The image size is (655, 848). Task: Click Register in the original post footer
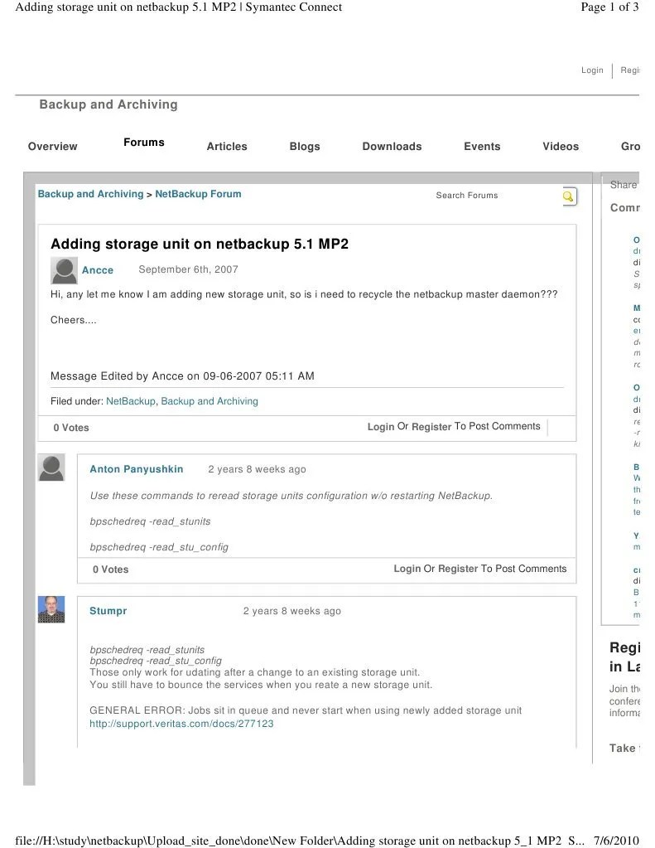point(431,427)
